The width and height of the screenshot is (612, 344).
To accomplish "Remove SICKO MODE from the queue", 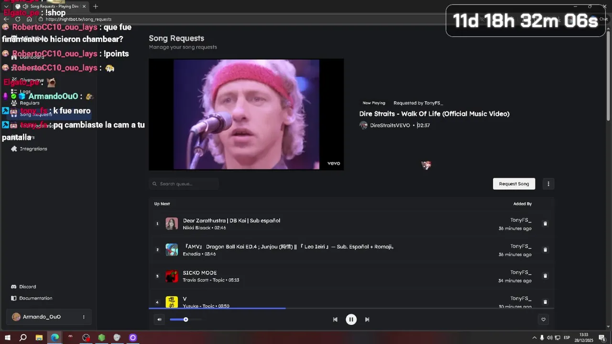I will coord(545,276).
